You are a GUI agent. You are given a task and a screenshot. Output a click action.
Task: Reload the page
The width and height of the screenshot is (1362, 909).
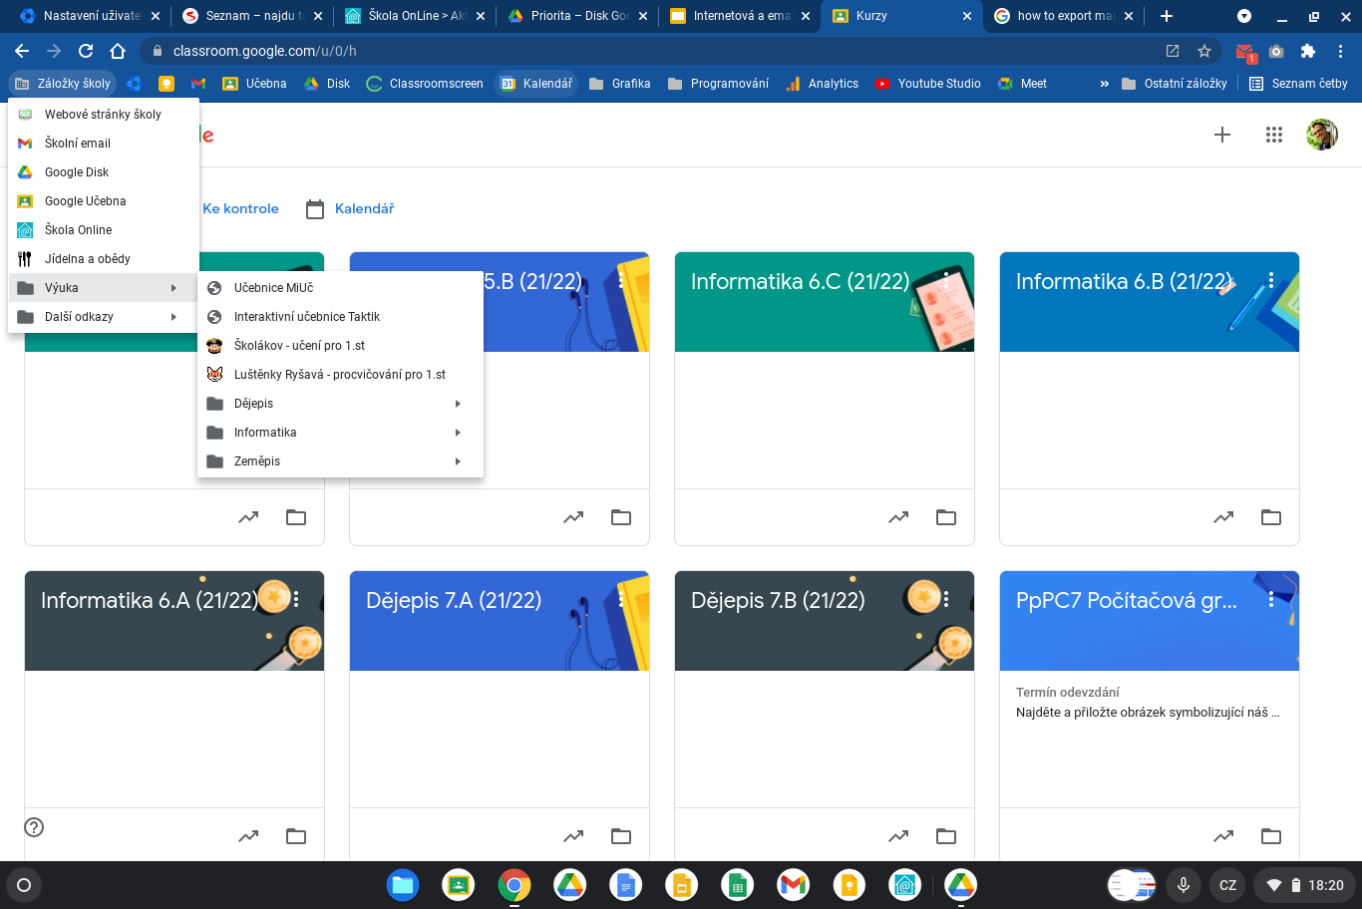click(x=86, y=51)
